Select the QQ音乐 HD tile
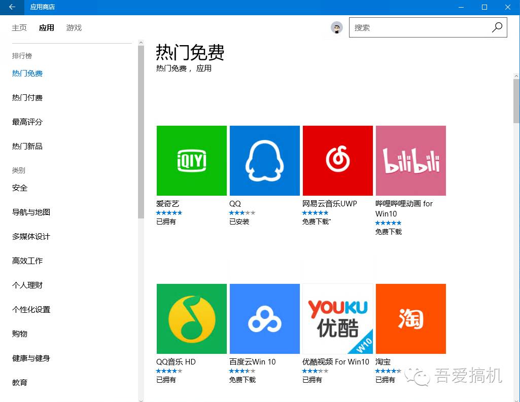The image size is (520, 402). (x=191, y=318)
